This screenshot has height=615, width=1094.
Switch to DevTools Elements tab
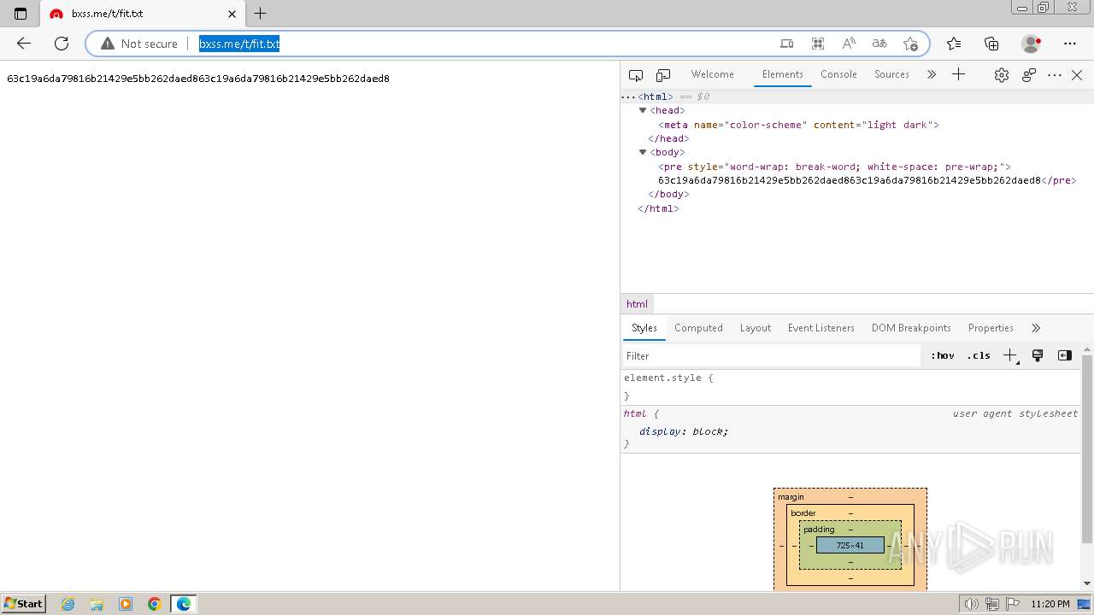782,74
